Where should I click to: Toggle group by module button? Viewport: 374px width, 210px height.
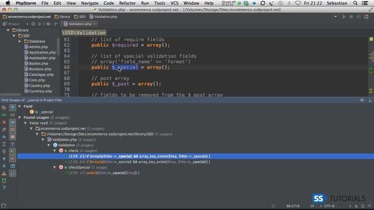click(12, 123)
